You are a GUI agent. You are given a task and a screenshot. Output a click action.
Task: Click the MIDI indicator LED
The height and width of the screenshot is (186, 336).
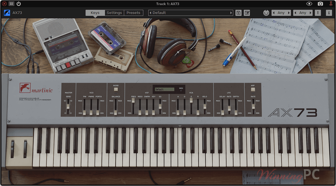(x=181, y=91)
